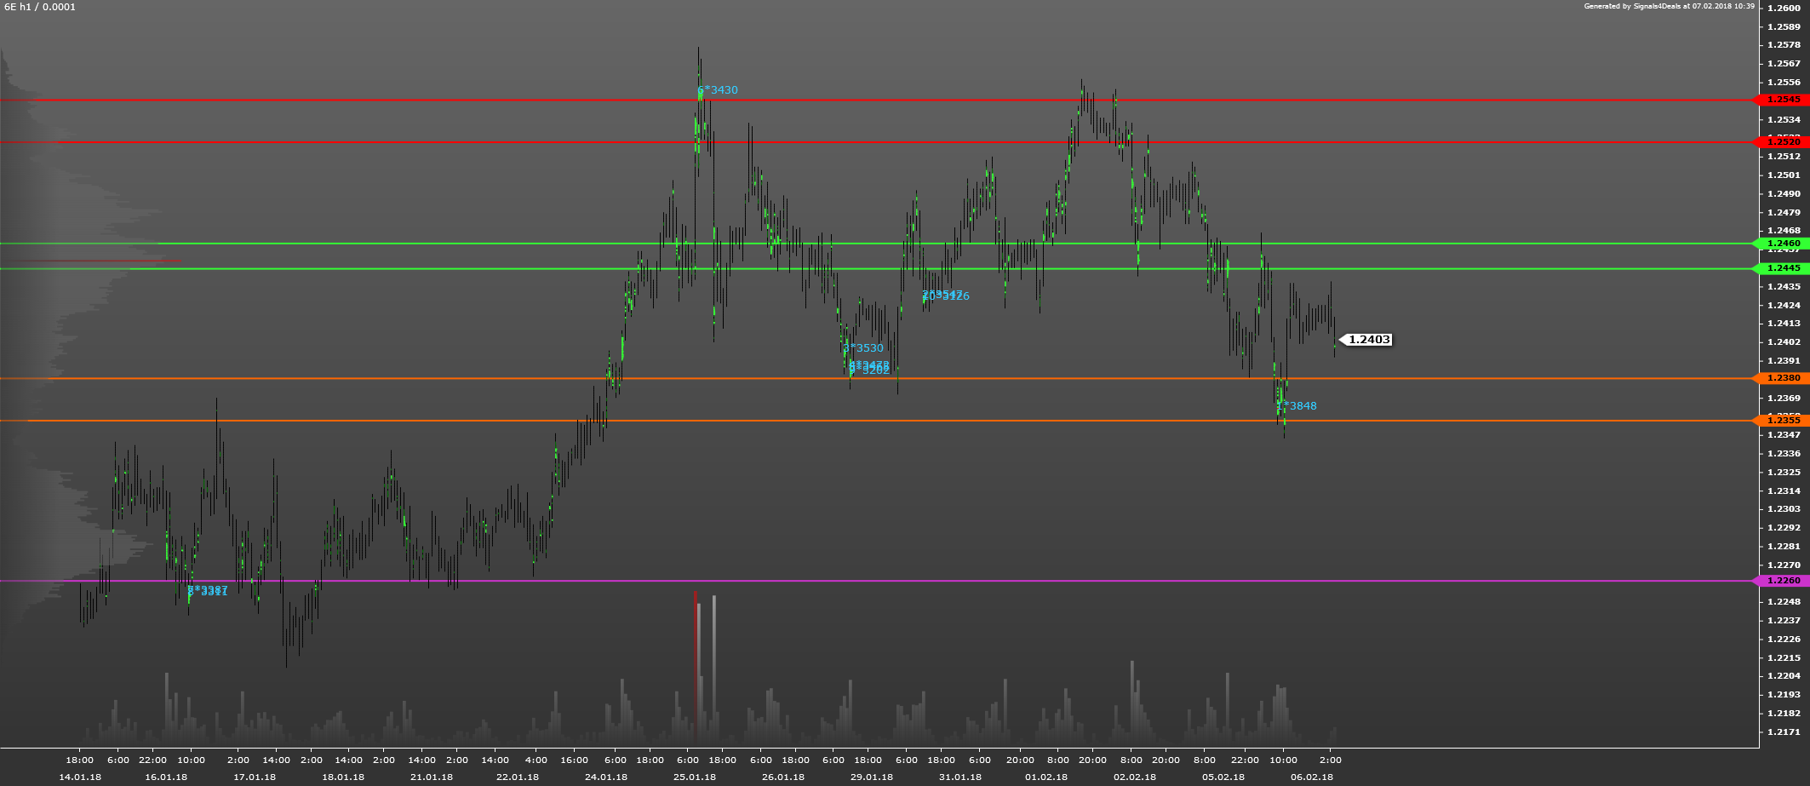This screenshot has width=1810, height=786.
Task: Click the 6E h1 / 0.0001 chart title
Action: point(40,7)
